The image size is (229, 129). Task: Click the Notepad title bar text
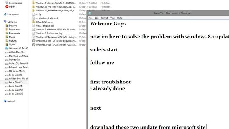coord(172,13)
